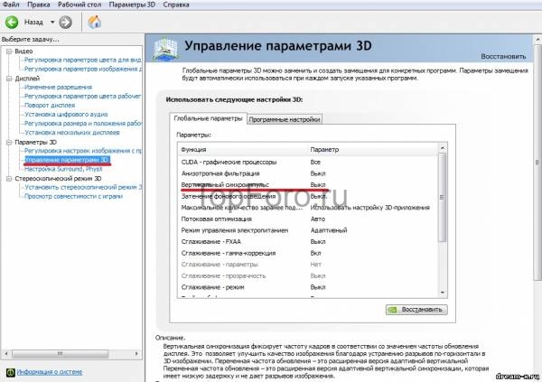Select Максимальное количество заранее подготовленных row
The width and height of the screenshot is (542, 382).
point(308,208)
